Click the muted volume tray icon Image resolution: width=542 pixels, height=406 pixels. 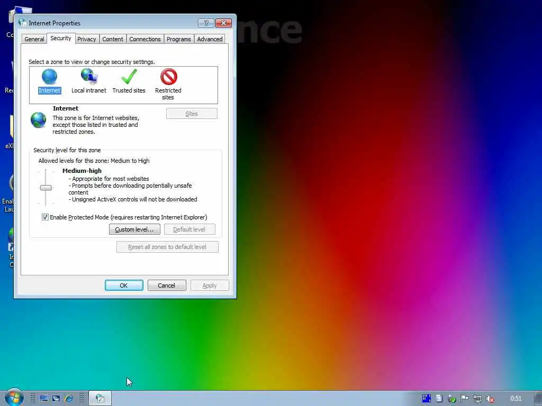490,399
